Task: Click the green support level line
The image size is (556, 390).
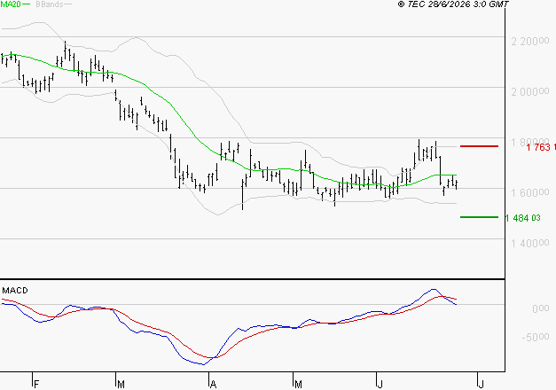Action: coord(479,217)
